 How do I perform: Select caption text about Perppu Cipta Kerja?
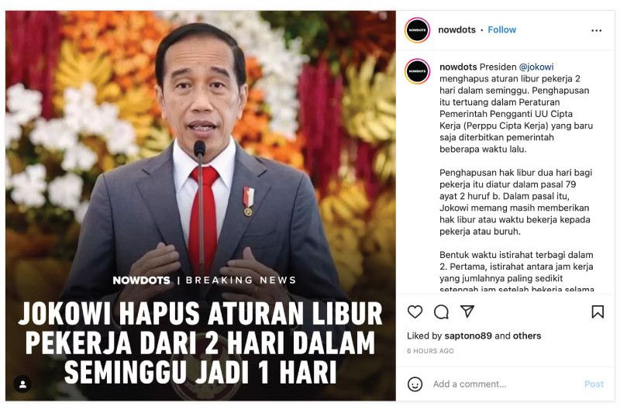pos(516,108)
